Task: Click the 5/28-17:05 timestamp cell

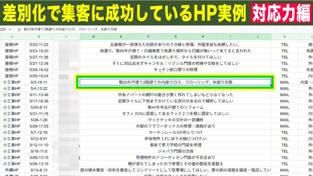Action: click(39, 126)
